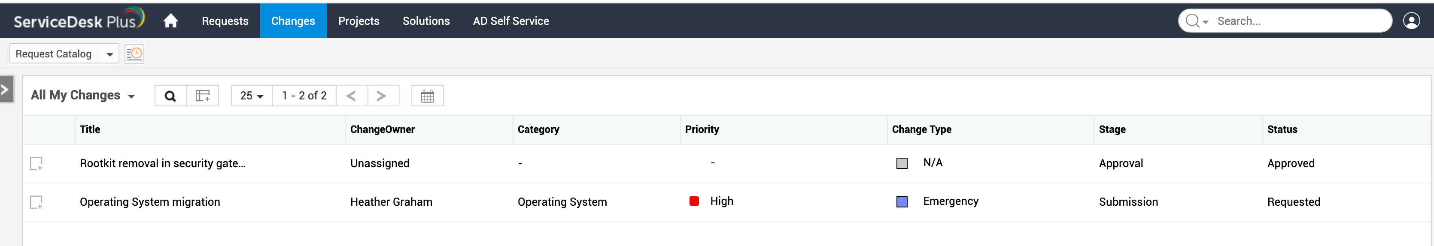The height and width of the screenshot is (246, 1434).
Task: Open the calendar view icon
Action: click(427, 96)
